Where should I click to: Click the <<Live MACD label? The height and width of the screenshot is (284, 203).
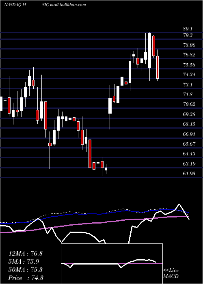pos(171,273)
